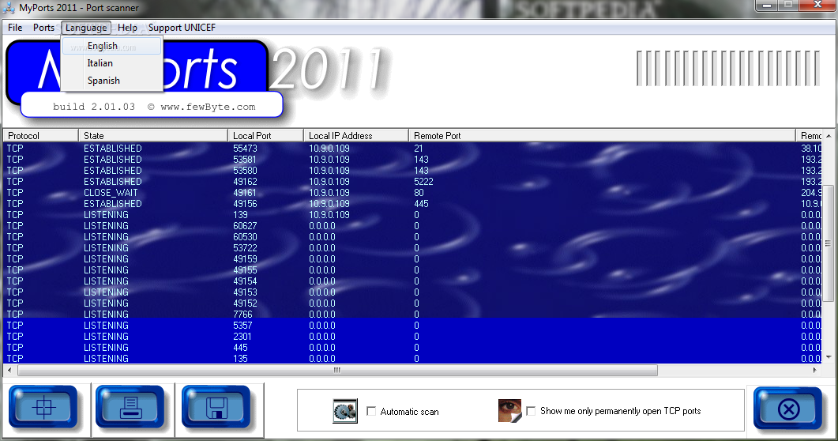Select row with local port 49155
This screenshot has height=441, width=838.
click(413, 270)
